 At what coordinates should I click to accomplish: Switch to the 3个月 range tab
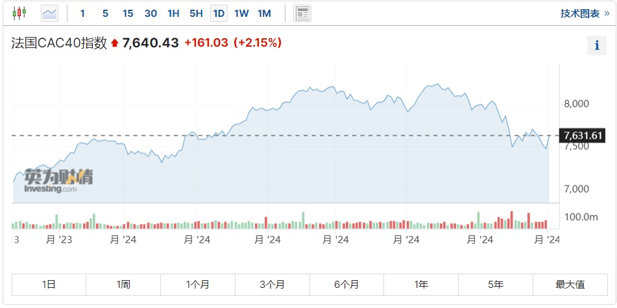tap(272, 284)
